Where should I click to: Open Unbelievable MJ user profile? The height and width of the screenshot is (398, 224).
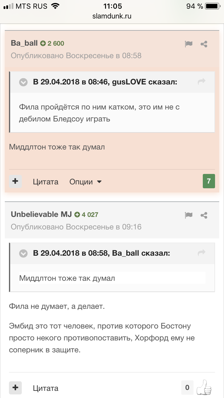coord(41,214)
